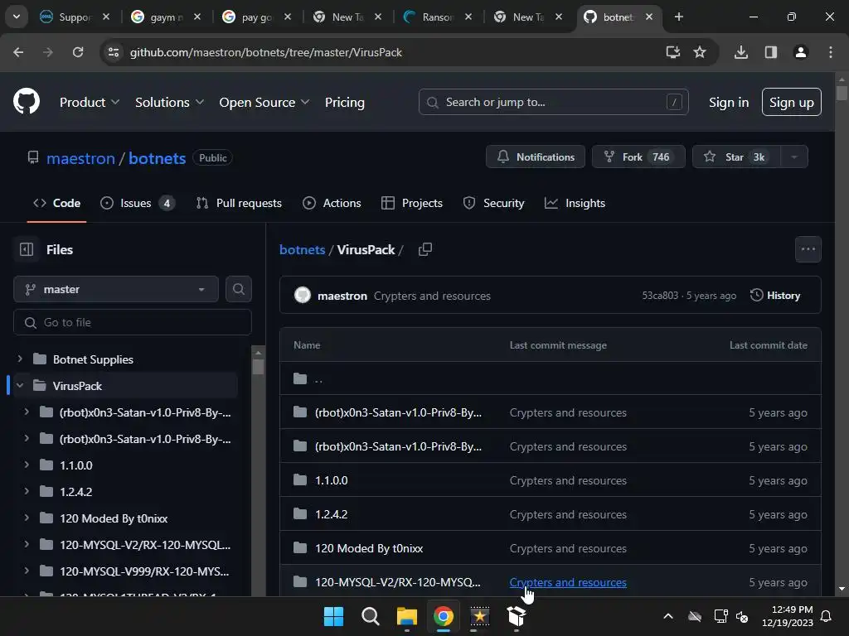This screenshot has height=636, width=849.
Task: Open the Star lists dropdown arrow
Action: 794,157
